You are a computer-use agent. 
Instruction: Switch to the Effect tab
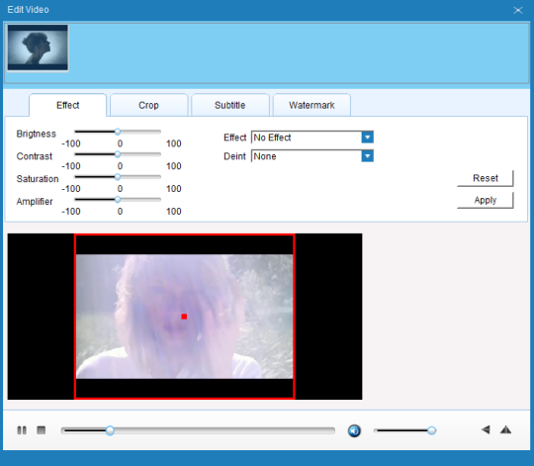(68, 105)
